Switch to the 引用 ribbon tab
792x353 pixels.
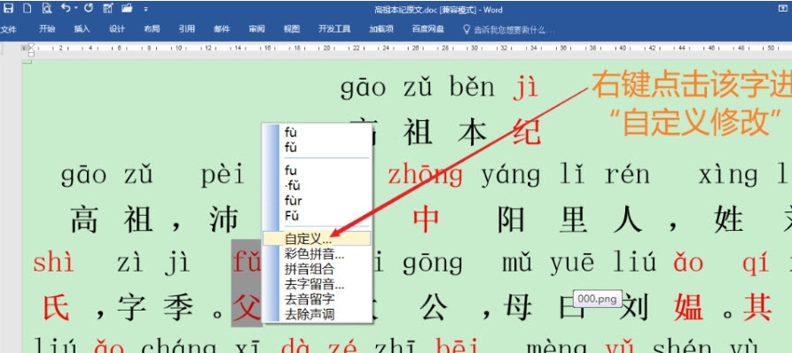tap(186, 29)
